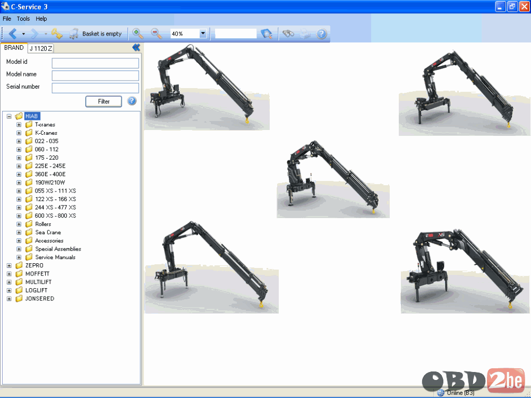Screen dimensions: 531x398
Task: Click the toolbar search text box
Action: 236,33
